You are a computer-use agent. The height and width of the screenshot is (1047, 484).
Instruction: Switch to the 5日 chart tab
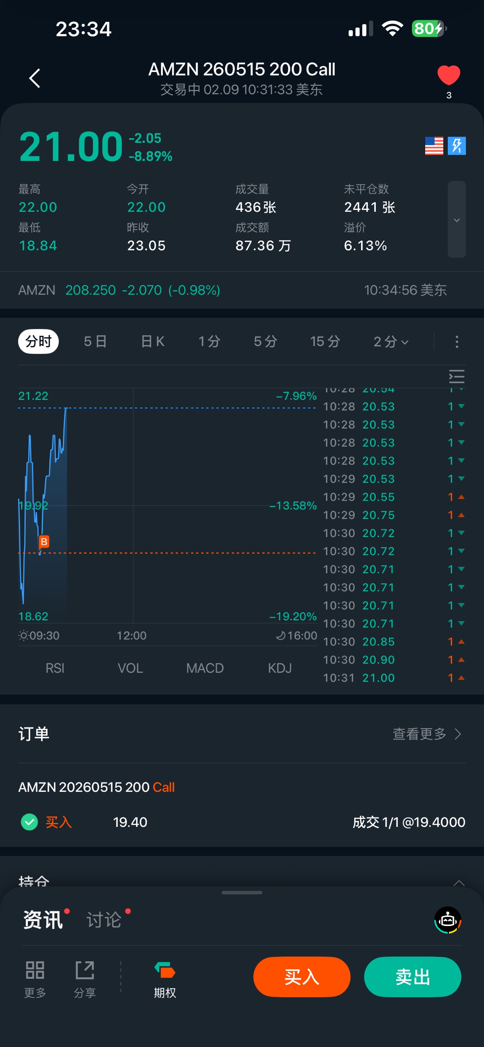(x=96, y=341)
